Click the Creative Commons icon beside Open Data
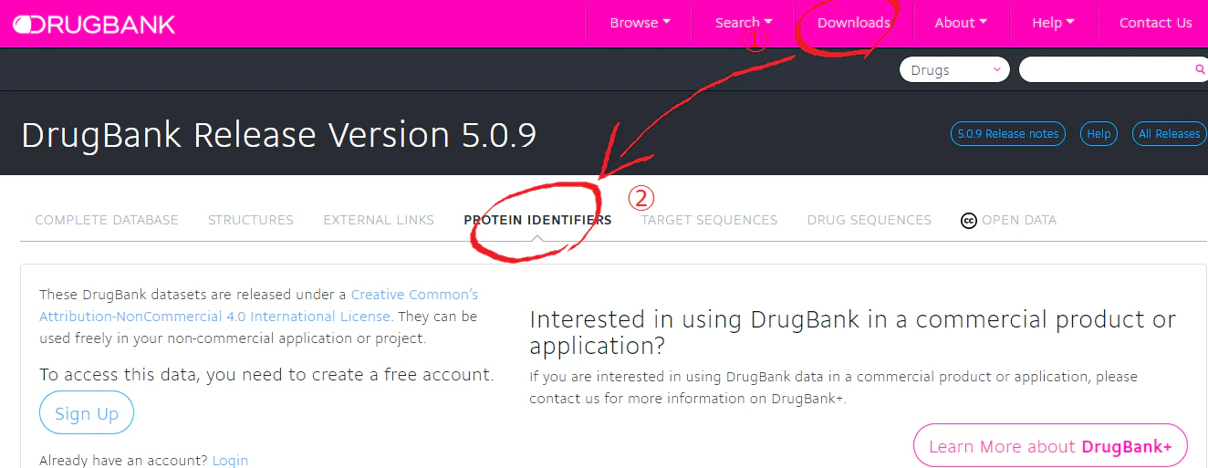1208x468 pixels. pyautogui.click(x=969, y=220)
